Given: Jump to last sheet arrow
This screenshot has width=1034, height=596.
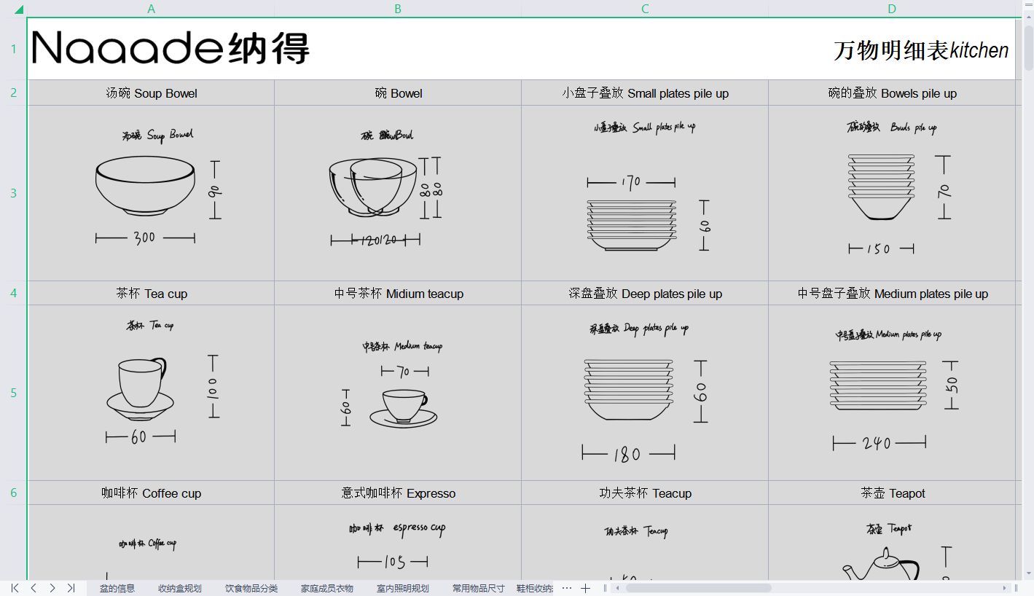Looking at the screenshot, I should tap(71, 588).
